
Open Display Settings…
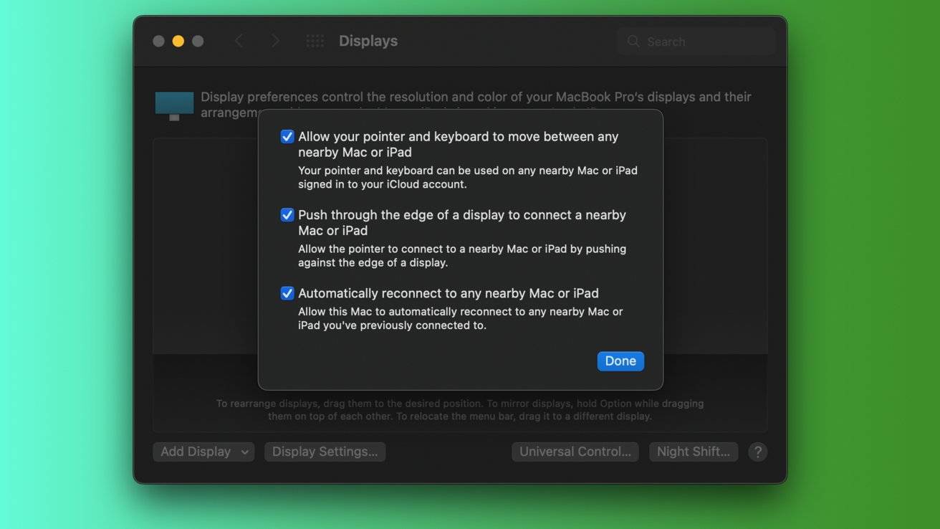[325, 452]
